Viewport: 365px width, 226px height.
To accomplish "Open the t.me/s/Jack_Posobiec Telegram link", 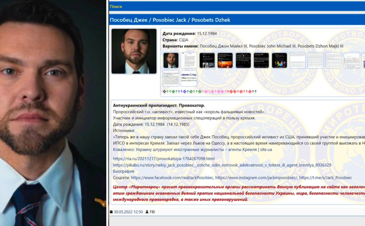I will pyautogui.click(x=325, y=178).
